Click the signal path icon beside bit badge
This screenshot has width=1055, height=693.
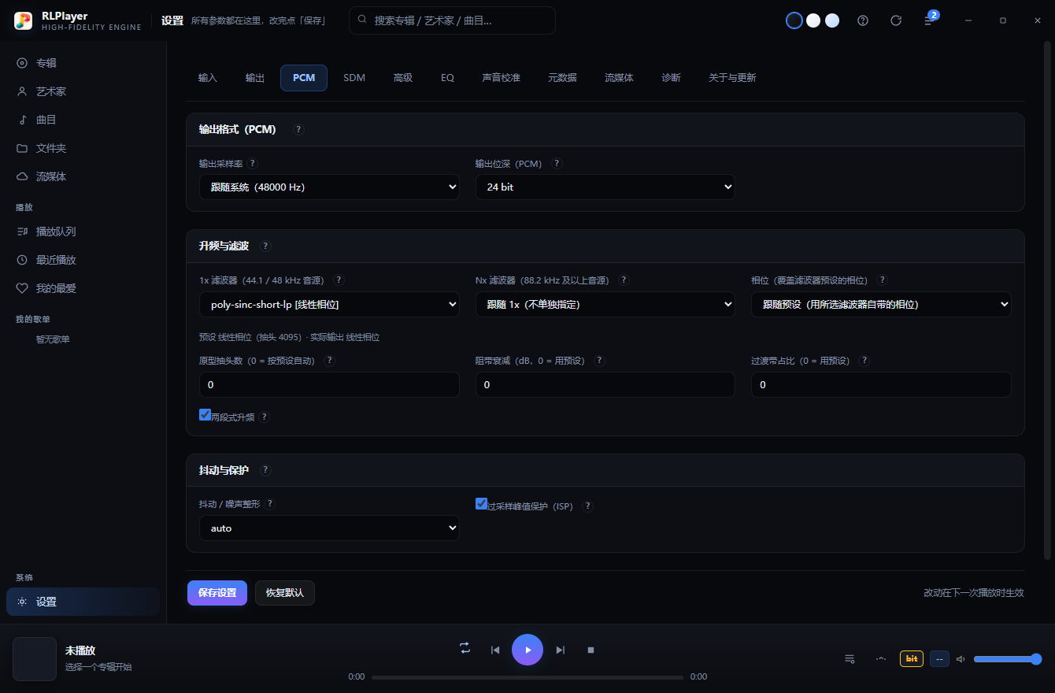coord(881,658)
